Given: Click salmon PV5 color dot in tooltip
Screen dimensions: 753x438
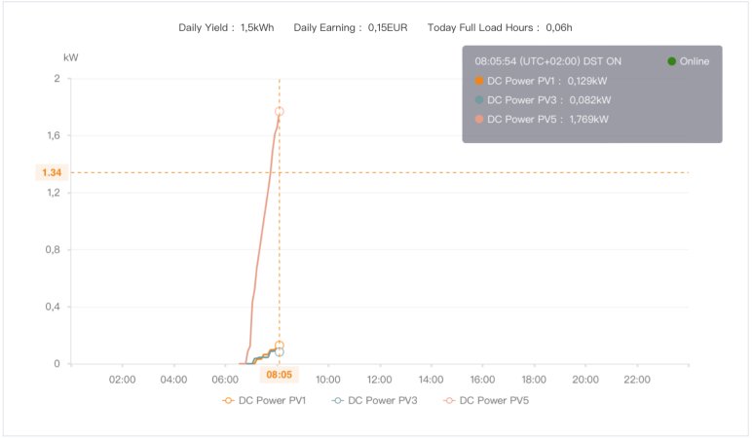Looking at the screenshot, I should point(479,119).
